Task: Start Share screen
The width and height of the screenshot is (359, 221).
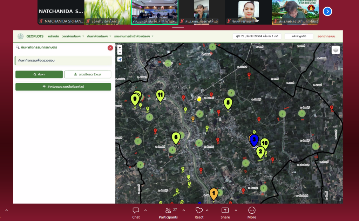Action: pos(225,213)
